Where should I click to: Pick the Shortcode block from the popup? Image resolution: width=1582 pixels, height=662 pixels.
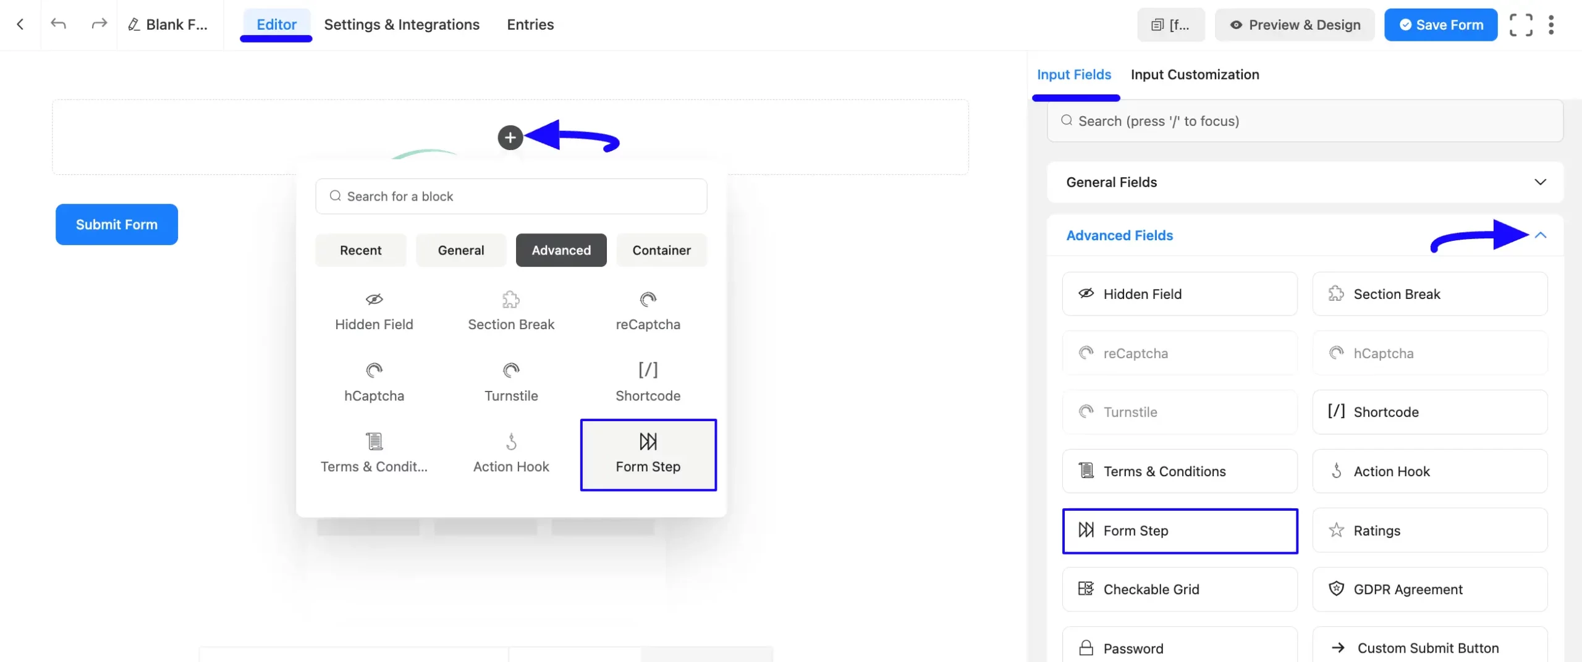(x=647, y=382)
